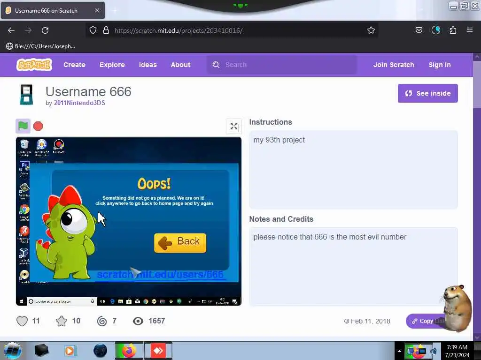The image size is (481, 360).
Task: Open the media player taskbar icon
Action: (70, 351)
